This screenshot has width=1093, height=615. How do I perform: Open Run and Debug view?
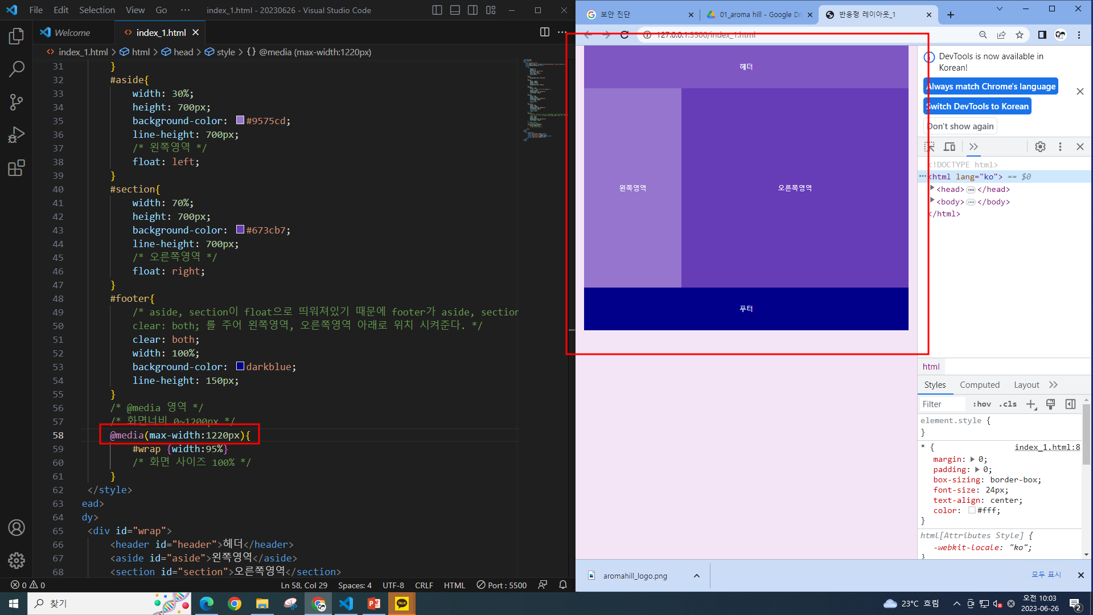17,135
